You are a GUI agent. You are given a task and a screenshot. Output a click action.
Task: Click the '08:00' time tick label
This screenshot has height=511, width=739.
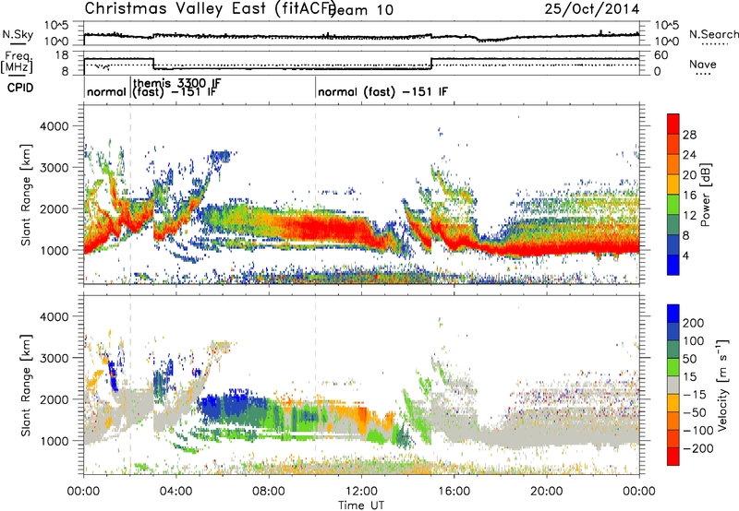269,492
